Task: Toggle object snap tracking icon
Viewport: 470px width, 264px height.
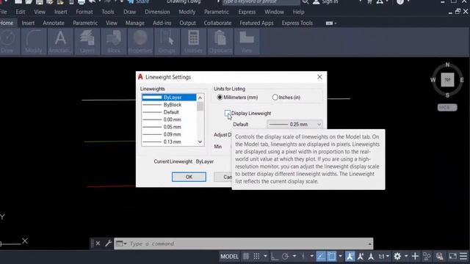Action: [320, 256]
